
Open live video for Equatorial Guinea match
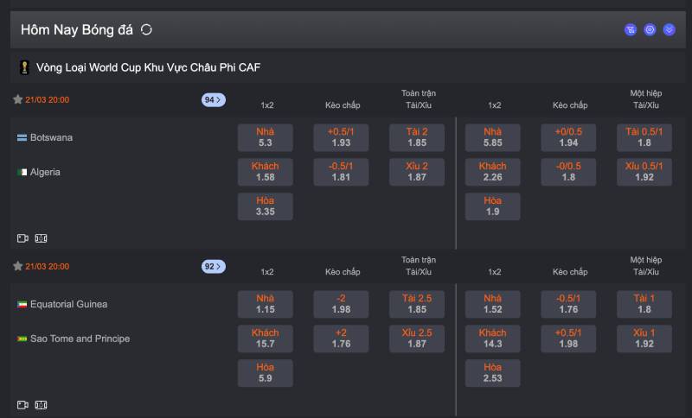tap(23, 404)
